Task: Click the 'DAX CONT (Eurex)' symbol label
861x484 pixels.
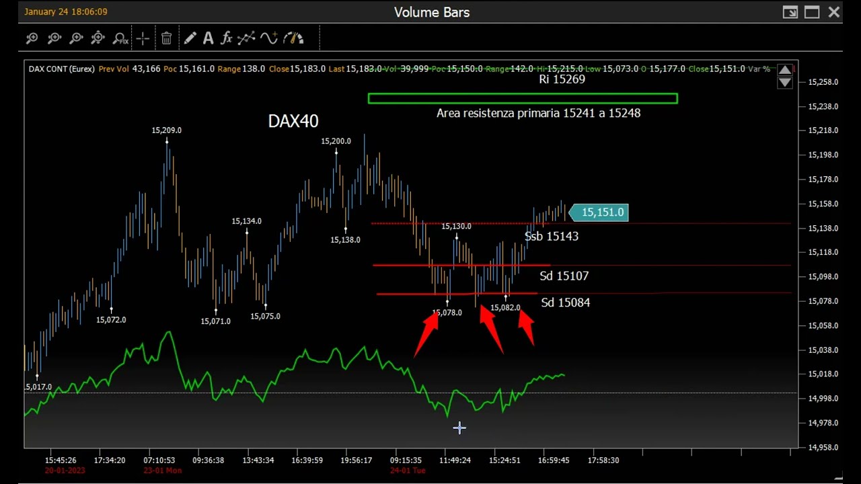Action: [61, 69]
